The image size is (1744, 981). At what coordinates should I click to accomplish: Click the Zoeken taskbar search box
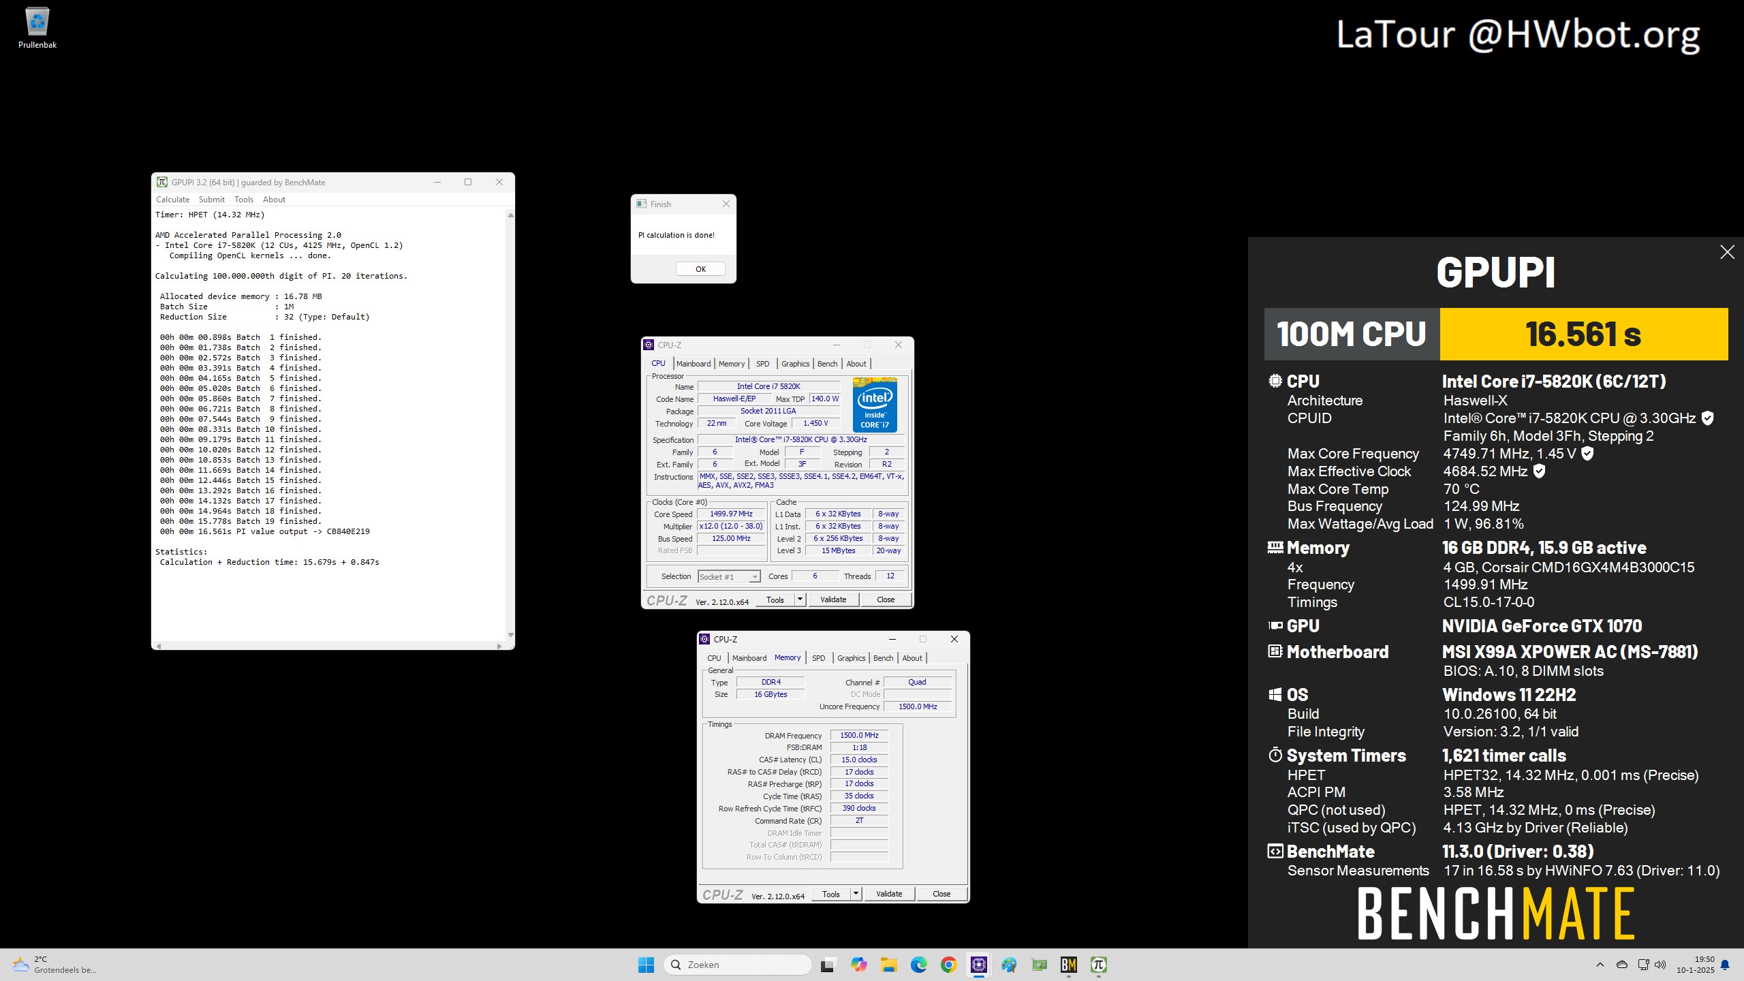tap(738, 965)
